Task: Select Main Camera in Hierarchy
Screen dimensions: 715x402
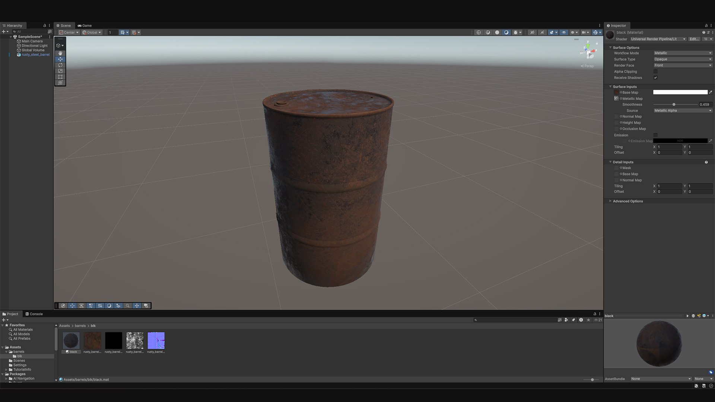Action: click(x=32, y=41)
